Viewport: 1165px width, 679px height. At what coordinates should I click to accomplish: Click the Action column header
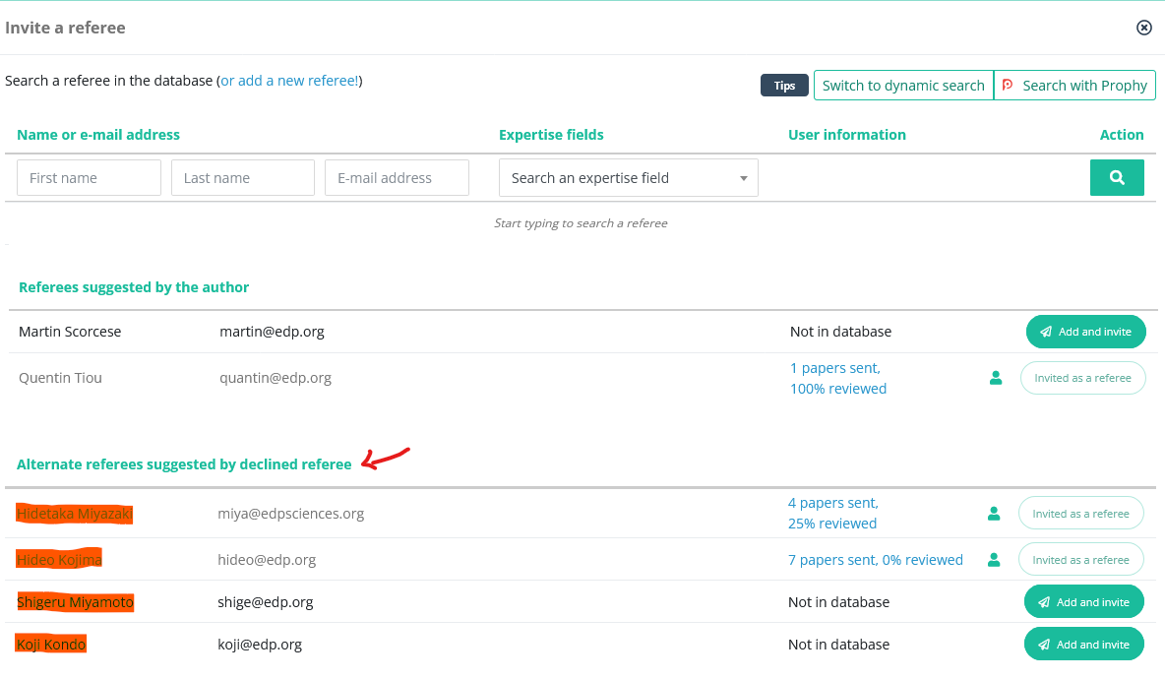tap(1122, 135)
